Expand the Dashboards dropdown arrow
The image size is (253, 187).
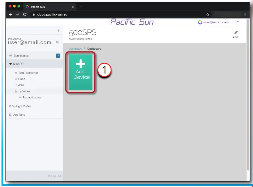click(x=58, y=56)
